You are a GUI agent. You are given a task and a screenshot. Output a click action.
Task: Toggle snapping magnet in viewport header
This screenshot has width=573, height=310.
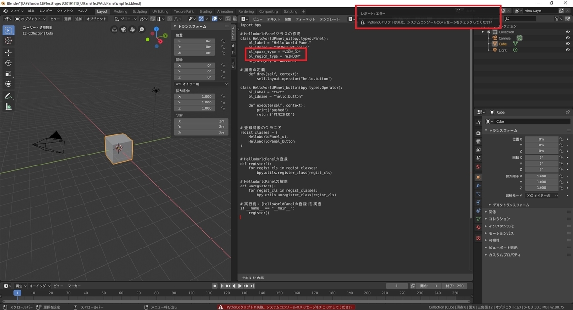[152, 19]
